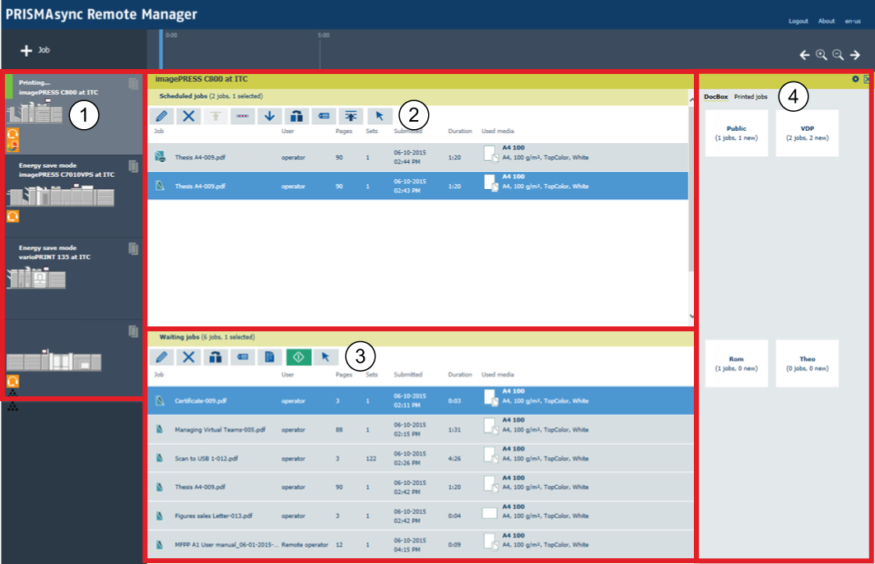
Task: Select the imagePRESS C7010VPS at ITC printer
Action: click(73, 196)
